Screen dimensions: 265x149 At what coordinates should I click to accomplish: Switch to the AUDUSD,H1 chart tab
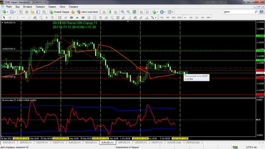tap(75, 142)
